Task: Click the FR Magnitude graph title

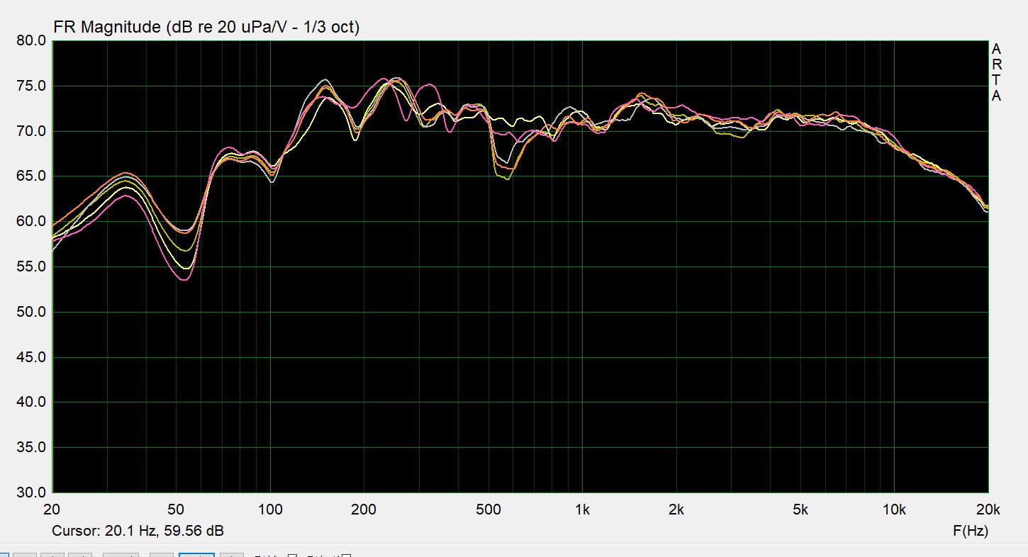Action: coord(206,28)
